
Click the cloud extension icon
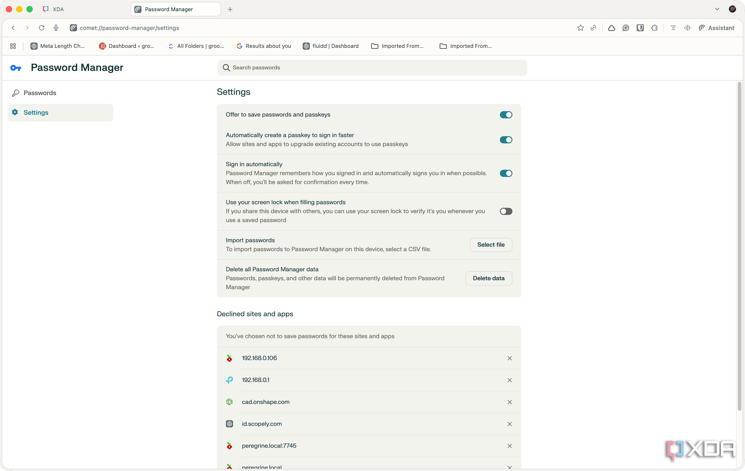coord(611,28)
